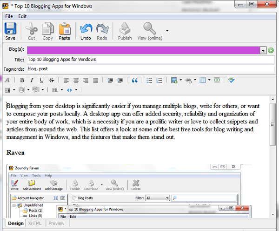Open the Blog(s) combo dropdown arrow
The width and height of the screenshot is (279, 231).
tap(263, 50)
